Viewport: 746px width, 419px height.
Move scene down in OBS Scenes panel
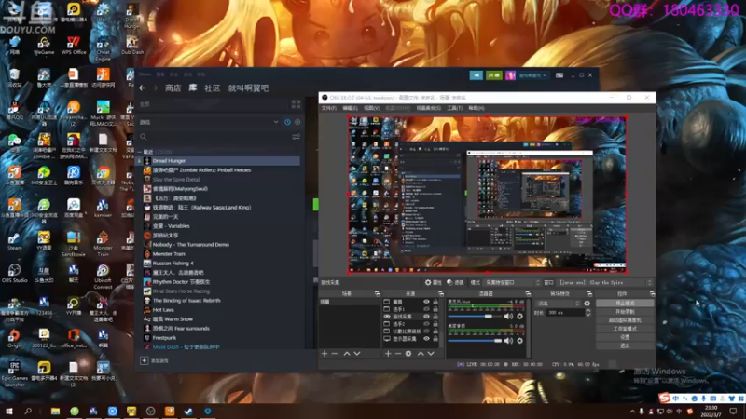pyautogui.click(x=357, y=354)
